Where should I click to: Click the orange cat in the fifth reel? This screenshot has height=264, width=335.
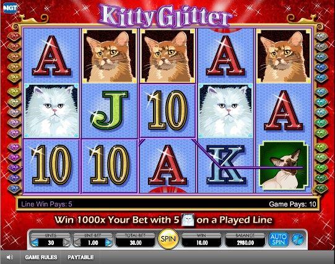click(x=284, y=56)
